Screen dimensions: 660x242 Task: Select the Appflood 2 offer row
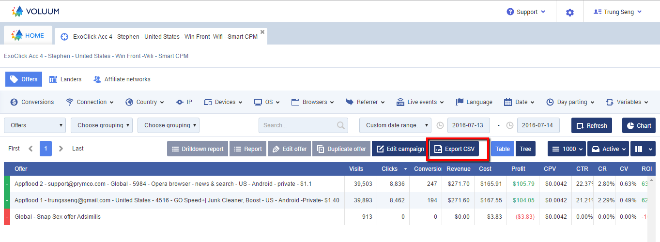tap(326, 184)
